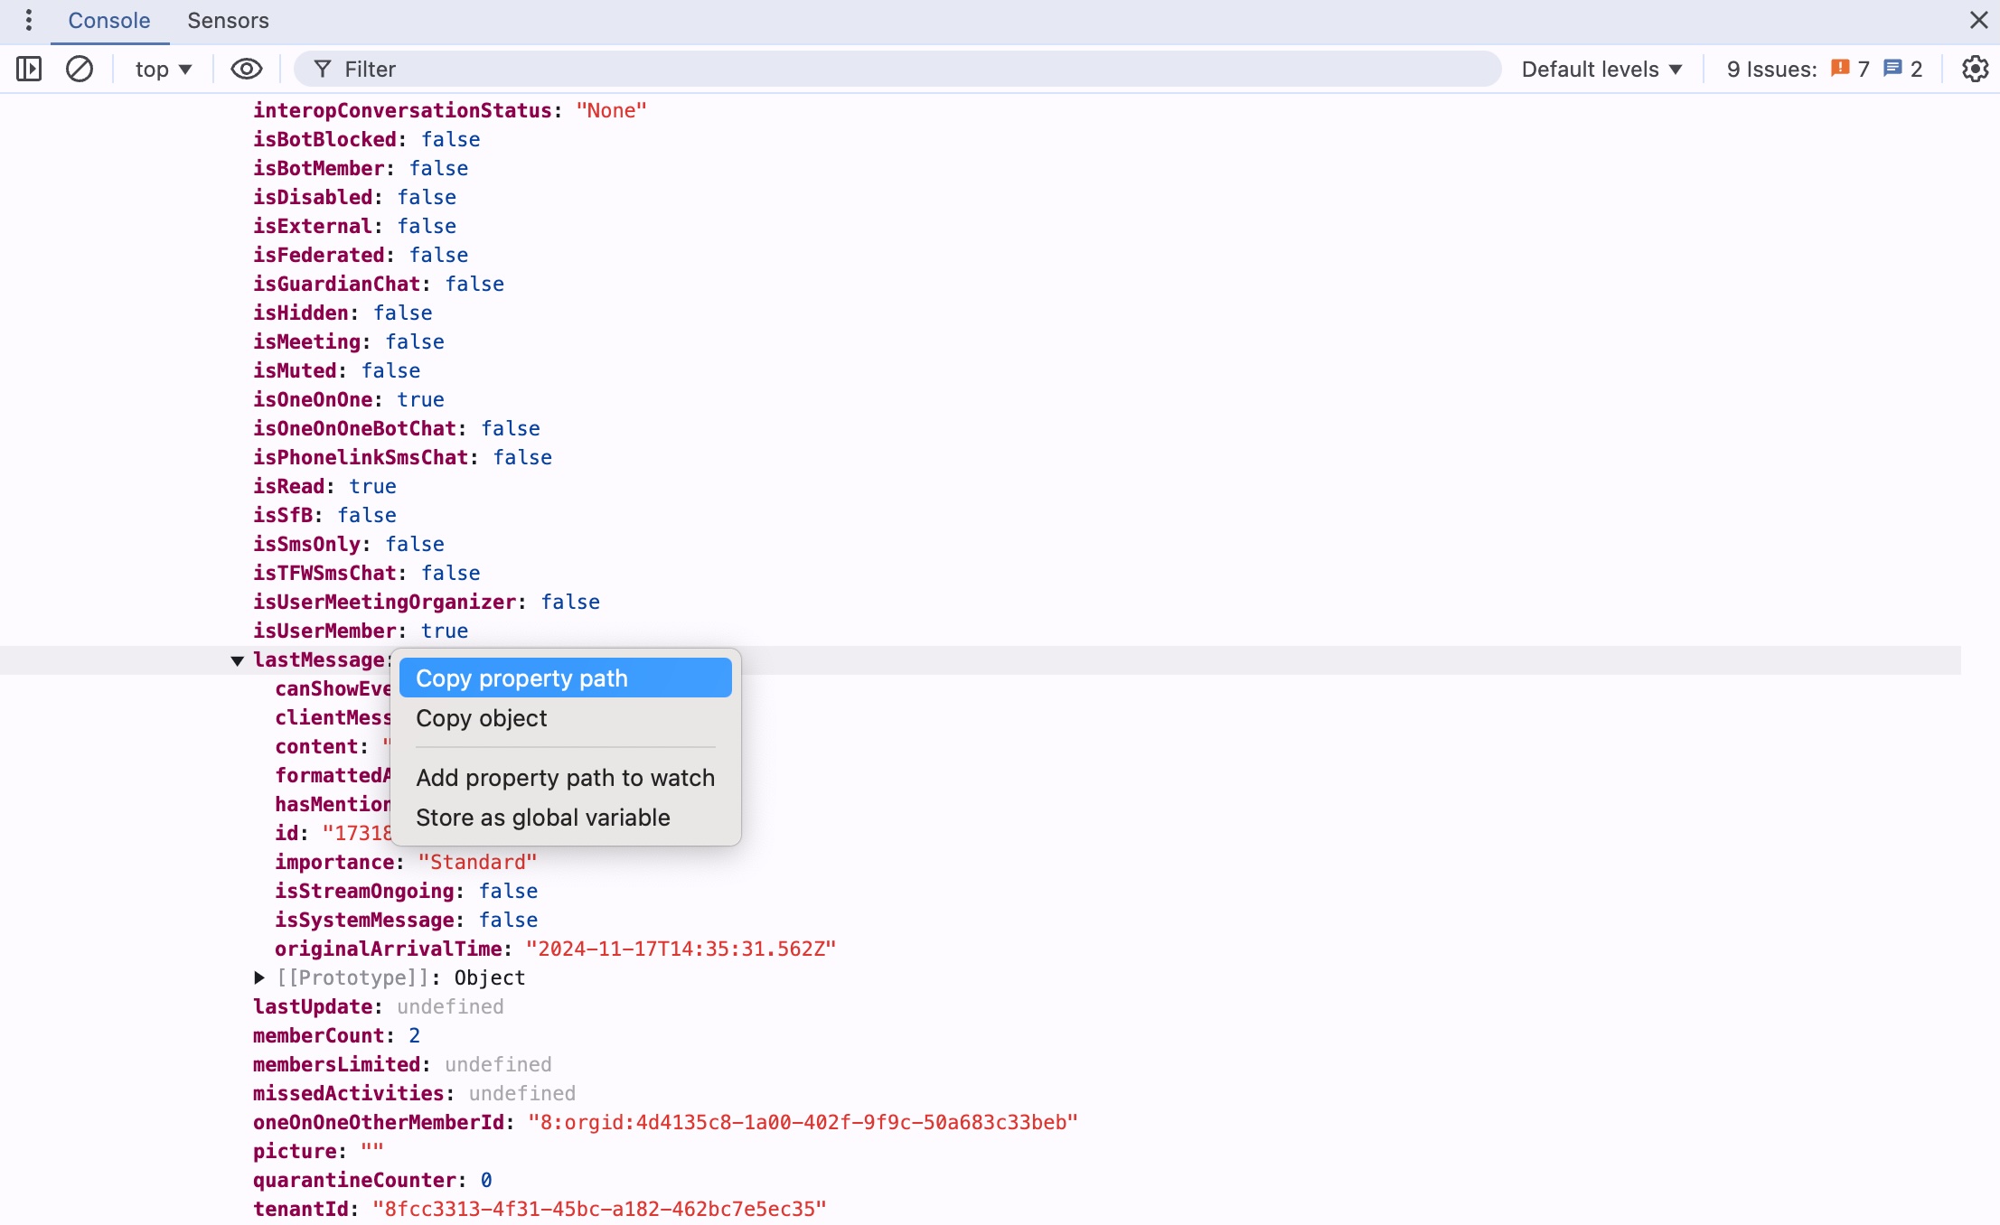Open the Default levels dropdown
The image size is (2000, 1225).
point(1601,70)
